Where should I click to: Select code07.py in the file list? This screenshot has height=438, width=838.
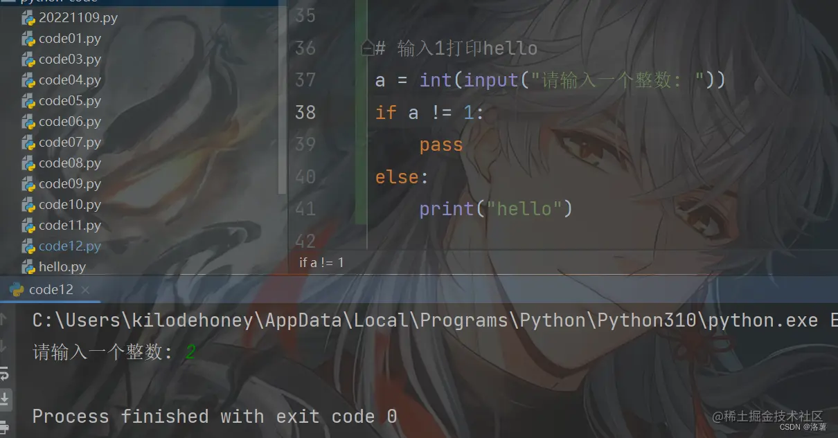click(x=70, y=143)
